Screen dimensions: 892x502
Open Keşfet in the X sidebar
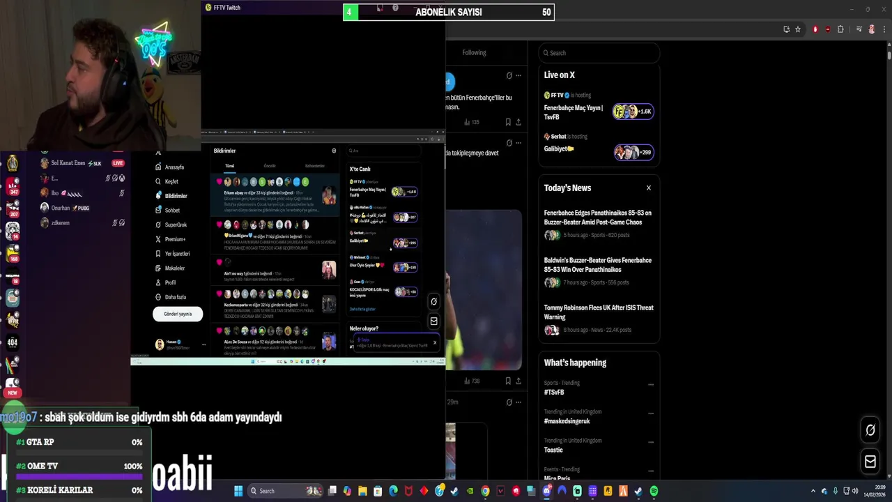(167, 181)
